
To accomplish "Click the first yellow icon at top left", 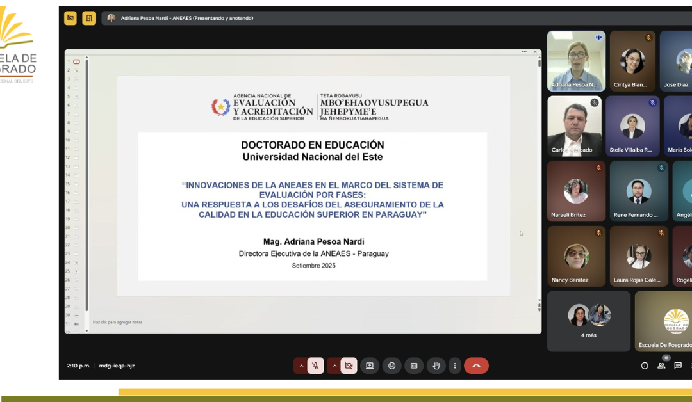I will tap(70, 18).
